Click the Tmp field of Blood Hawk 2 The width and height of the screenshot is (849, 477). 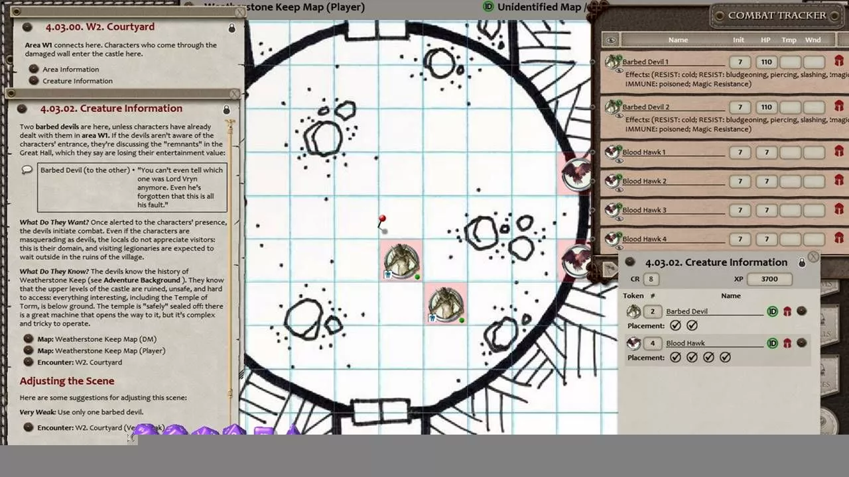790,182
